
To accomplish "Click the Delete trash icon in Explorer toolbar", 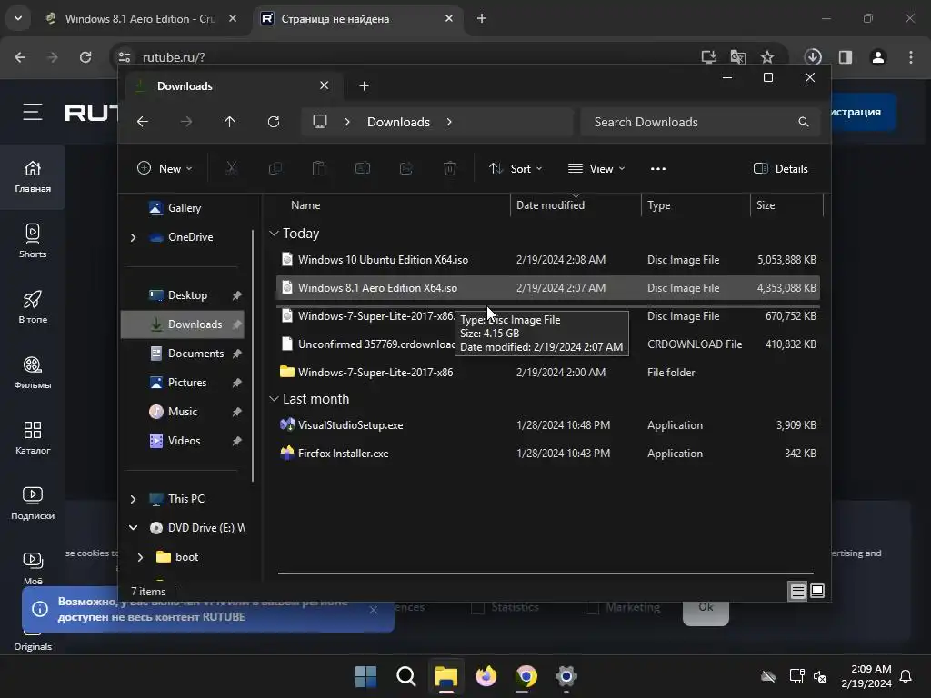I will pyautogui.click(x=450, y=168).
